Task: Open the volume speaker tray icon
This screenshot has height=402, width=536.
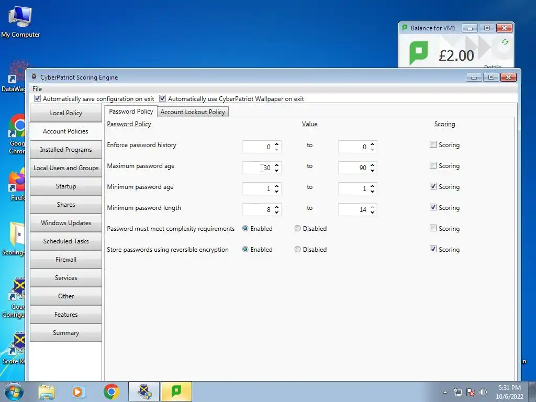Action: (x=483, y=392)
